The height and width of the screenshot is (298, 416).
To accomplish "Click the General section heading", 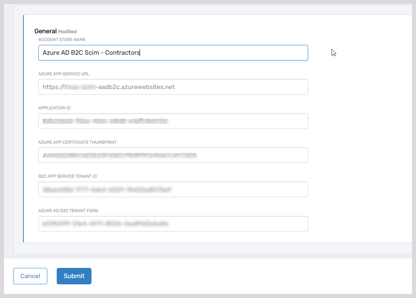I will click(x=45, y=31).
